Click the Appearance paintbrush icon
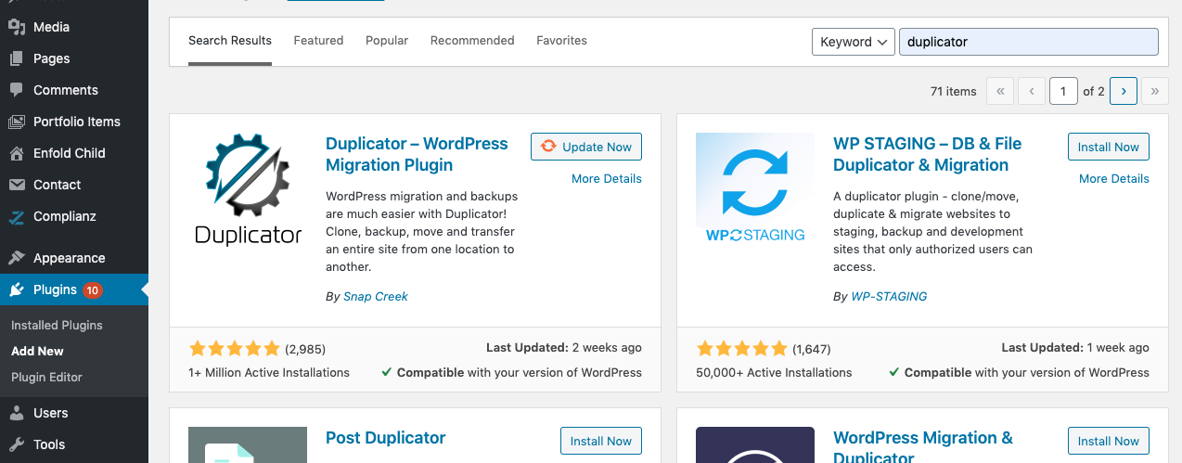Image resolution: width=1182 pixels, height=463 pixels. (17, 258)
